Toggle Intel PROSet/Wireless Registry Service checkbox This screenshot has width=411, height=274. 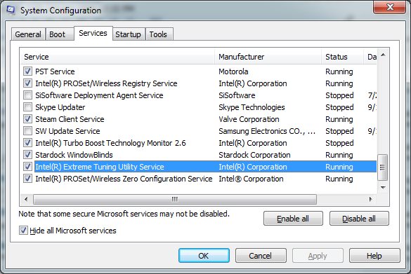coord(27,83)
